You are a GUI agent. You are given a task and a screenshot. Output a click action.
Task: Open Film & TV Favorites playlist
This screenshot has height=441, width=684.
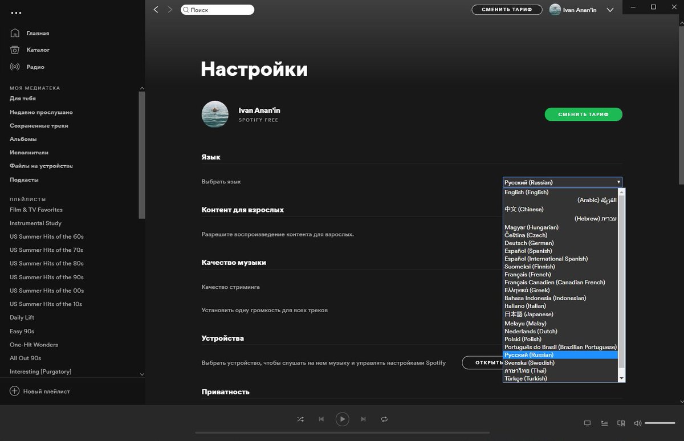36,210
